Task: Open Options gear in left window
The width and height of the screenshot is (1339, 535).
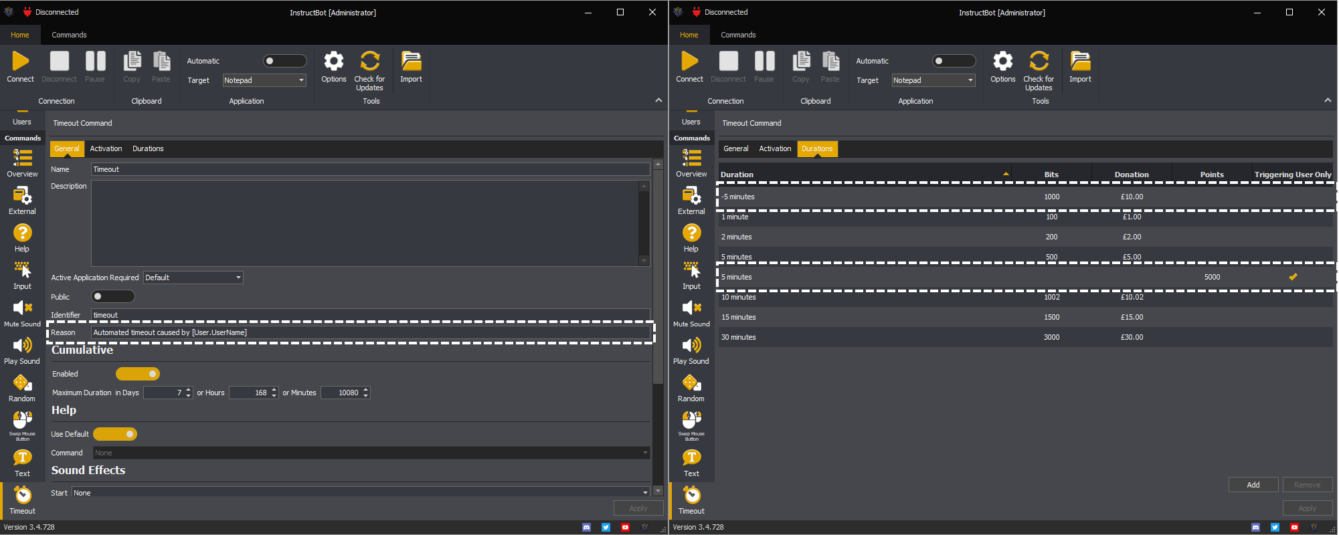Action: coord(334,62)
